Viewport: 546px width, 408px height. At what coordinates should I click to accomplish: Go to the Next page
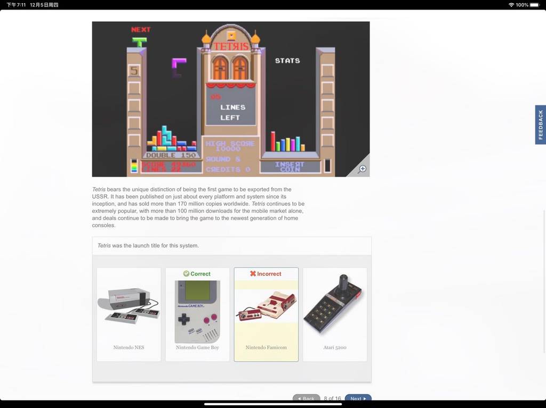click(358, 398)
